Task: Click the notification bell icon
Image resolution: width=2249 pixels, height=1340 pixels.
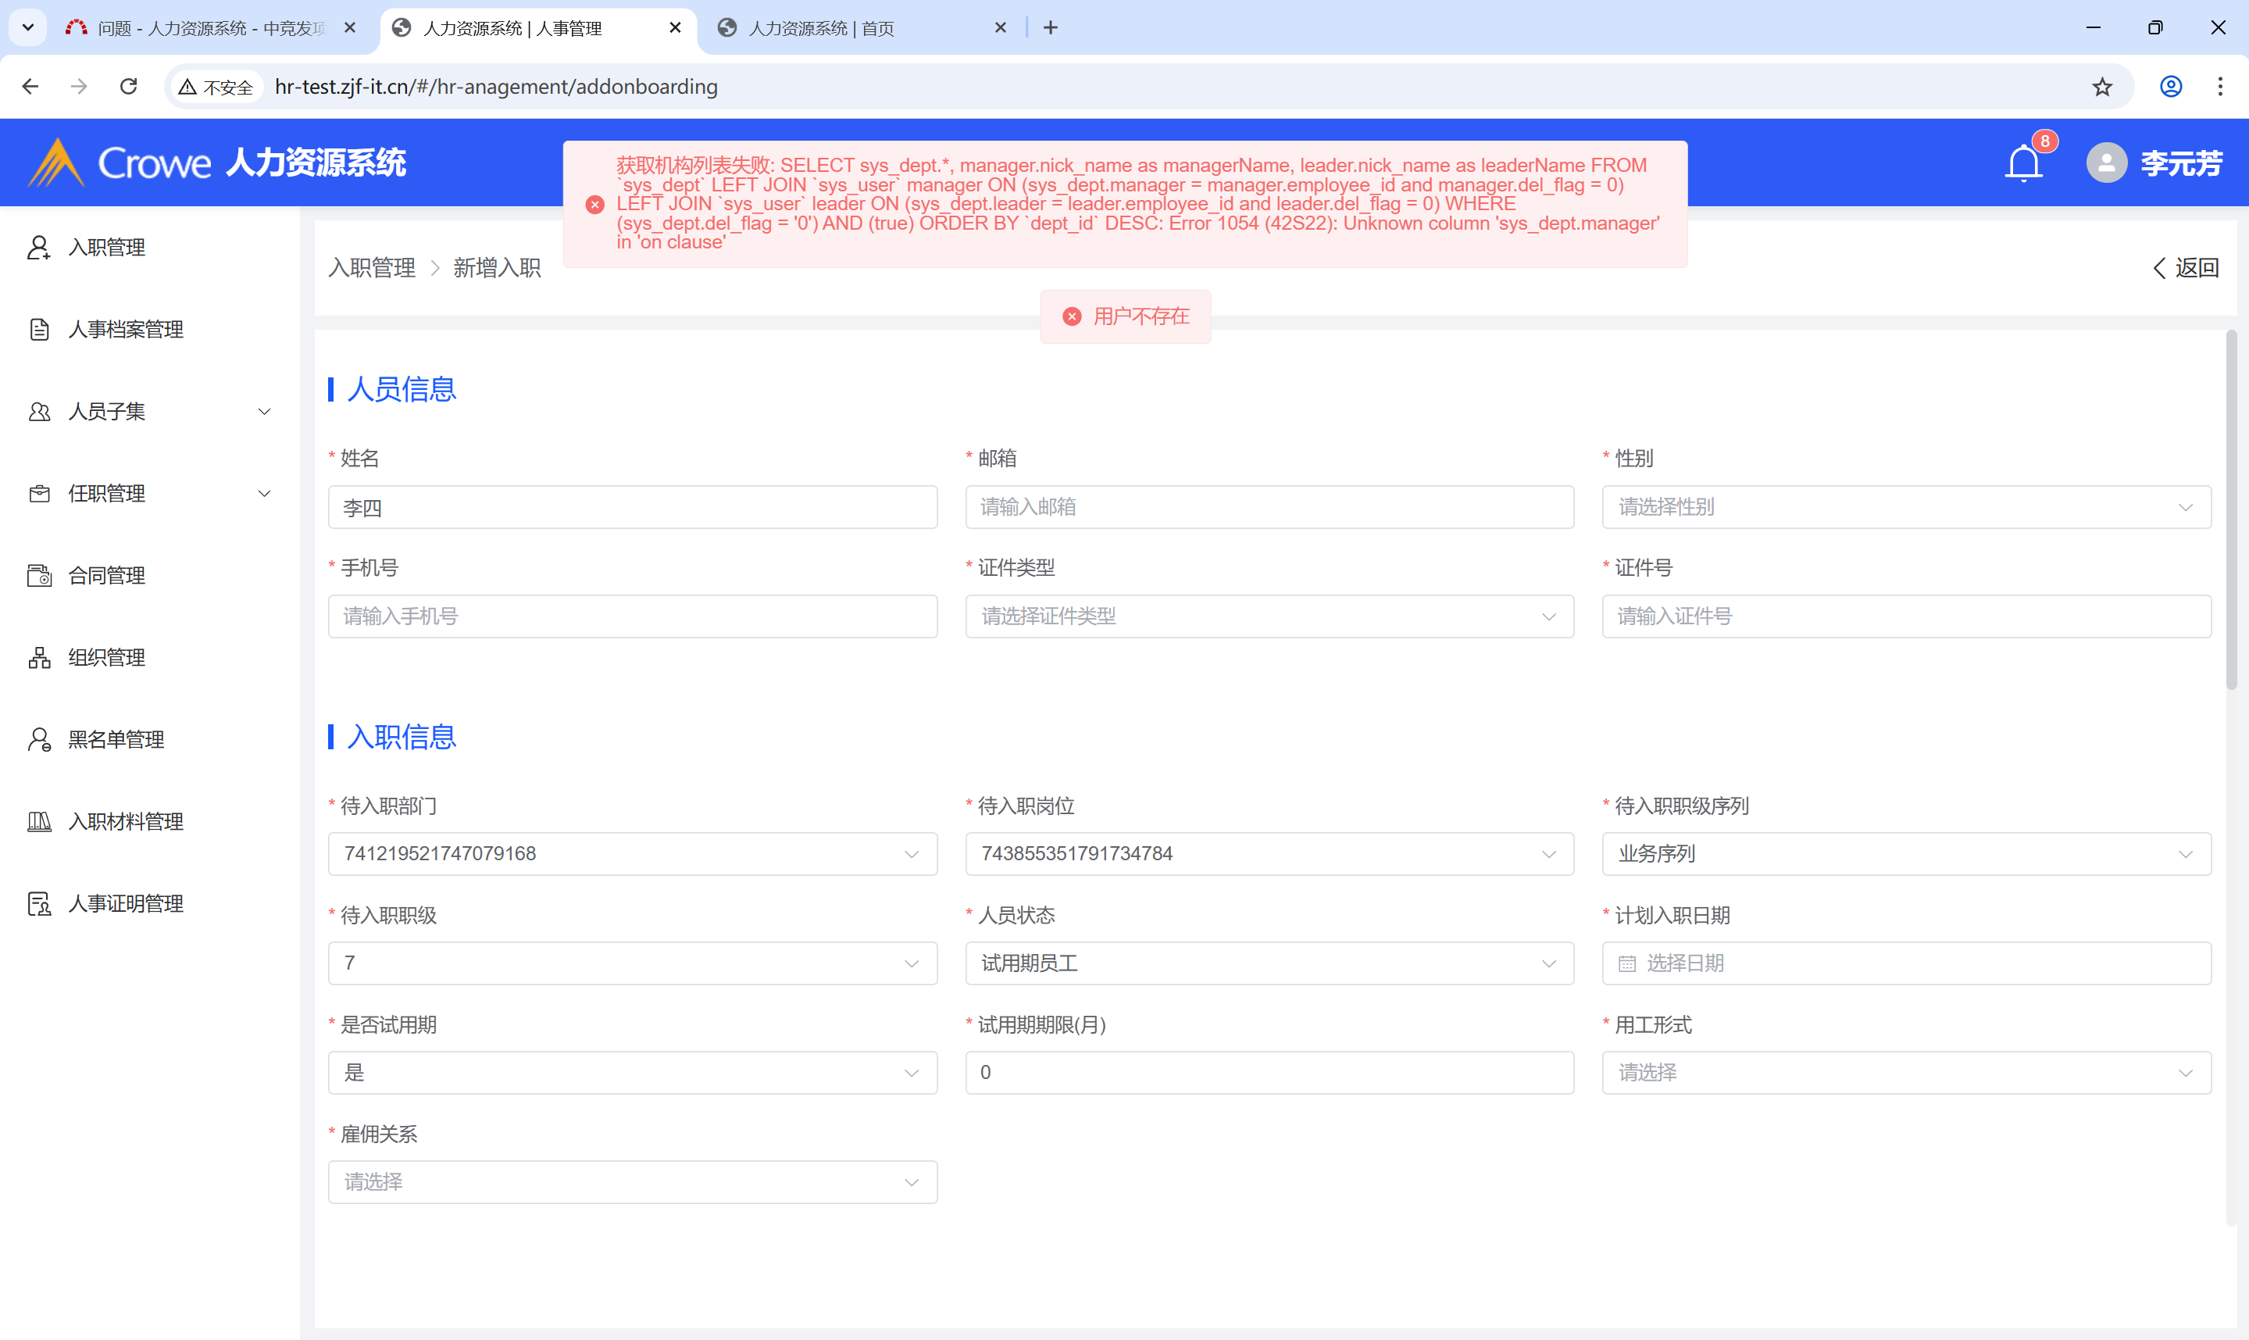Action: [x=2022, y=163]
